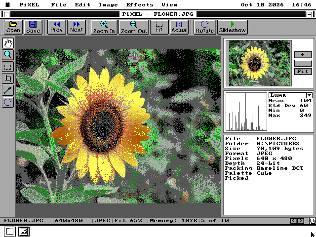This screenshot has height=237, width=316.
Task: Click the window zoom box at title bar right
Action: pyautogui.click(x=310, y=14)
